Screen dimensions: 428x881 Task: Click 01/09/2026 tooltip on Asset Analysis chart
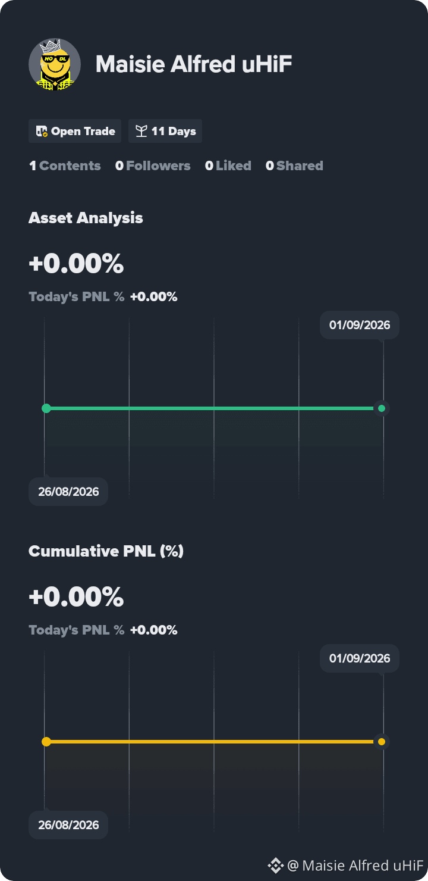(360, 325)
